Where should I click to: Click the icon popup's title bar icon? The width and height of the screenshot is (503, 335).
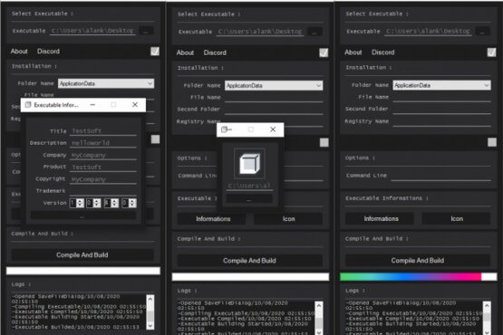[x=224, y=129]
